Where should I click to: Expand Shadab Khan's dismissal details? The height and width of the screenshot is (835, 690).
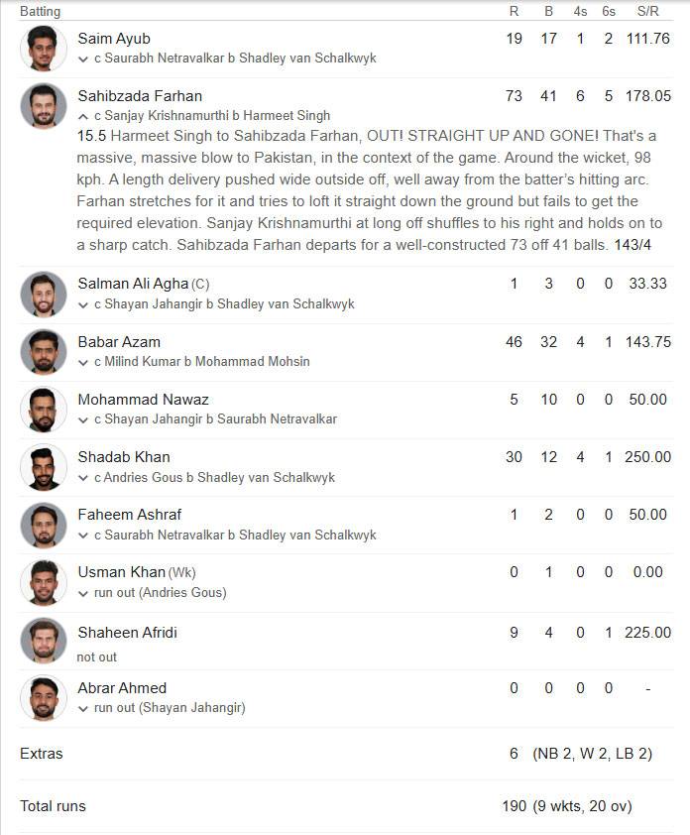pos(83,478)
